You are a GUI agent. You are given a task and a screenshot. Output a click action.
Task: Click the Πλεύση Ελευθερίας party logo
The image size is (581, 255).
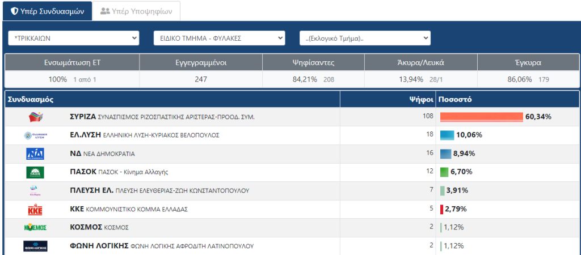(x=34, y=190)
